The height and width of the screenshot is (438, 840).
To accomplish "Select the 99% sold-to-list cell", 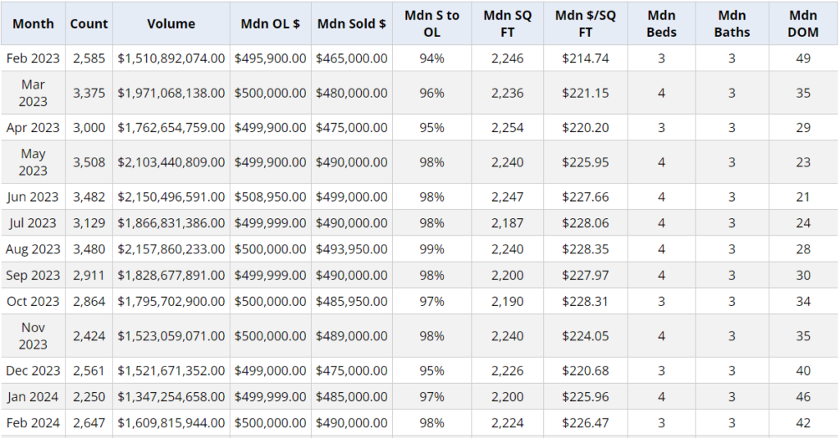I will point(431,249).
